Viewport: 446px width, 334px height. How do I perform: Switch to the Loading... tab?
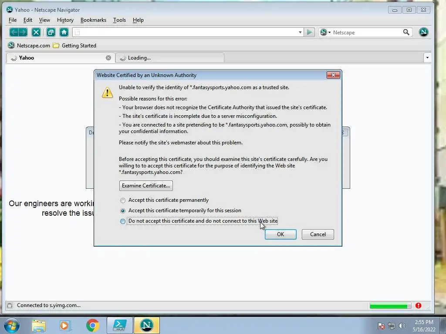click(170, 58)
